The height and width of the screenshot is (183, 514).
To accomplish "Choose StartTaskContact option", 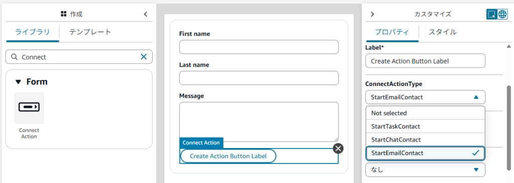I will 425,126.
